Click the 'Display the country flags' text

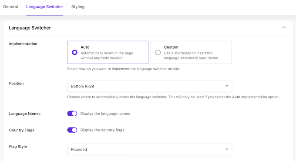tap(102, 130)
